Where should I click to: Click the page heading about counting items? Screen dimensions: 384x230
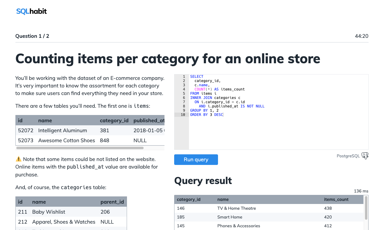168,59
